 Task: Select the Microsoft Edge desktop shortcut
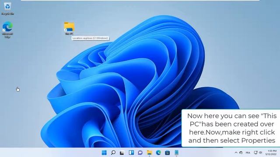[7, 30]
